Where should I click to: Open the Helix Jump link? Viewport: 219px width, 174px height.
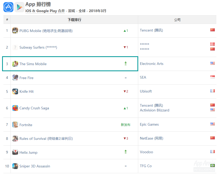click(28, 152)
